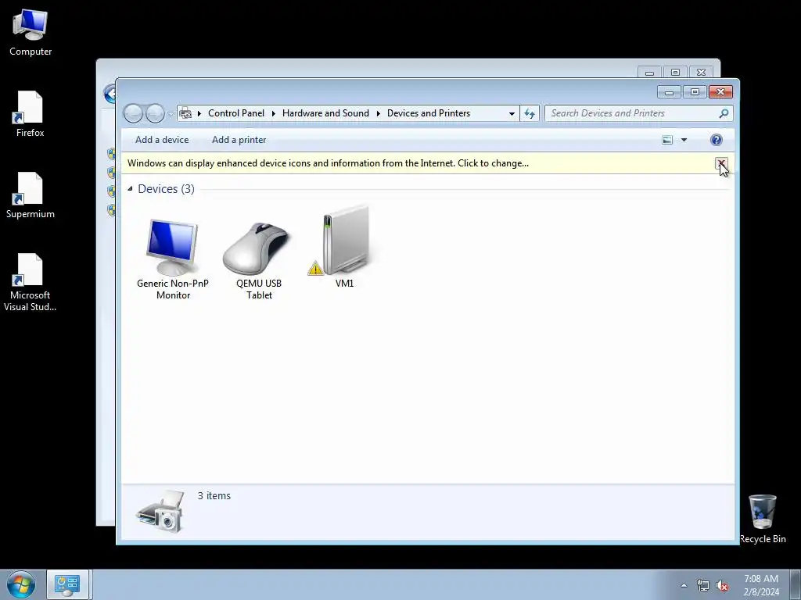Expand the arrow after Control Panel
801x600 pixels.
(273, 113)
